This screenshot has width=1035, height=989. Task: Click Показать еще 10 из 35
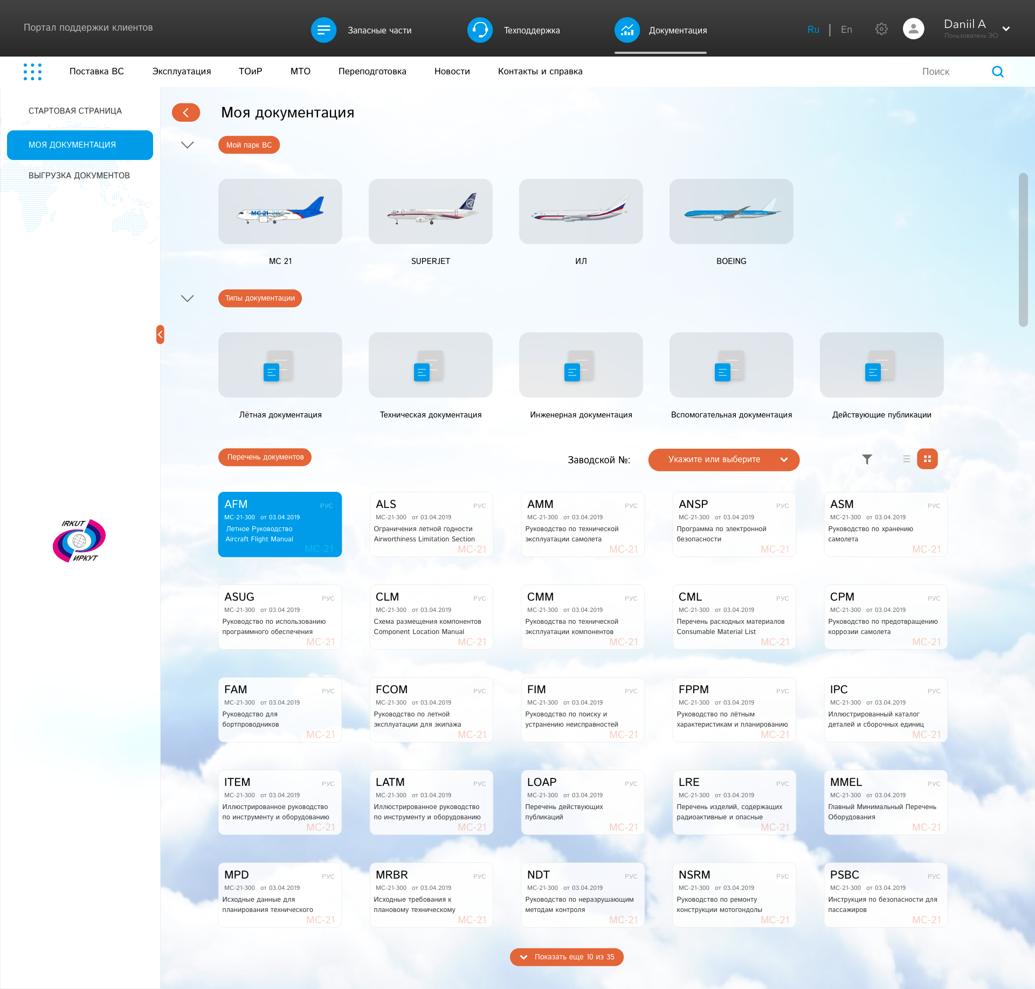coord(567,957)
